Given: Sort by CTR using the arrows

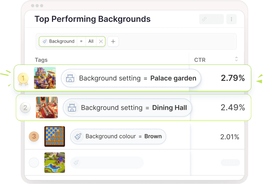Looking at the screenshot, I should (236, 59).
